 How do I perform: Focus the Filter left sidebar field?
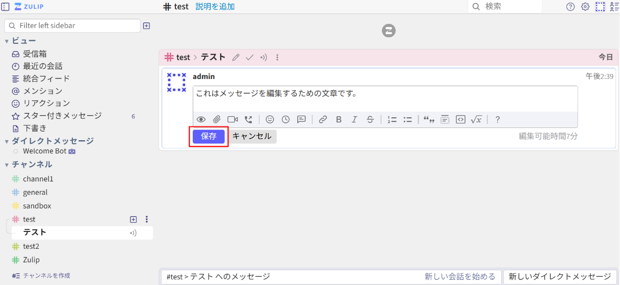coord(72,25)
